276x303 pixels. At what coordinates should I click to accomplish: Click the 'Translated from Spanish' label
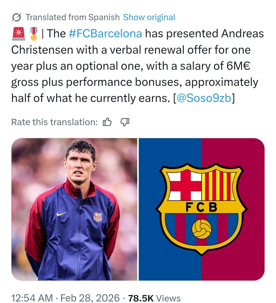pyautogui.click(x=73, y=17)
